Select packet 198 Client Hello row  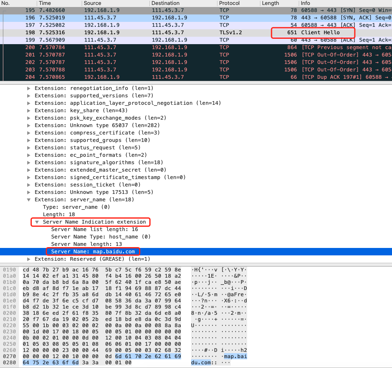pyautogui.click(x=165, y=33)
